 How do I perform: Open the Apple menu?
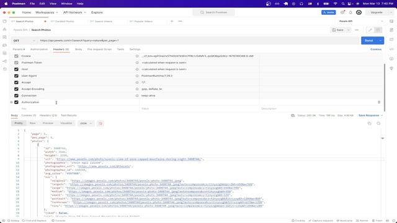click(6, 4)
